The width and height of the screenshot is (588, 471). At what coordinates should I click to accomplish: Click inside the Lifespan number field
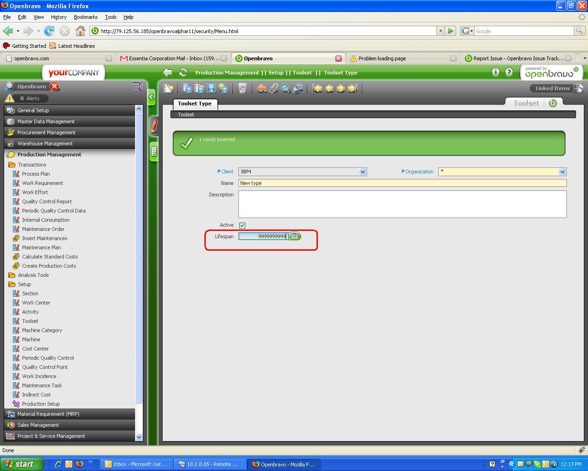(x=263, y=236)
